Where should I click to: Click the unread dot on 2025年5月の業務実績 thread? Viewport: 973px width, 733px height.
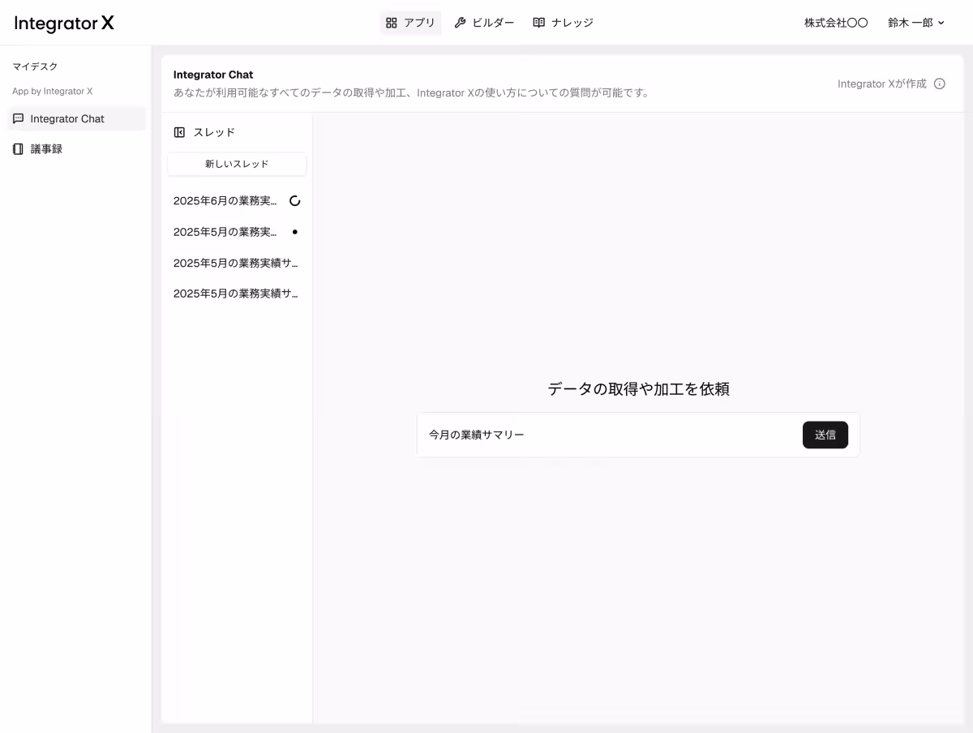coord(294,231)
